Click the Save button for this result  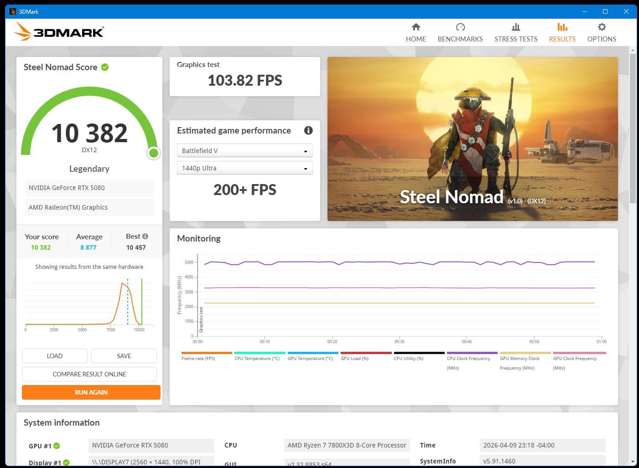(x=124, y=356)
